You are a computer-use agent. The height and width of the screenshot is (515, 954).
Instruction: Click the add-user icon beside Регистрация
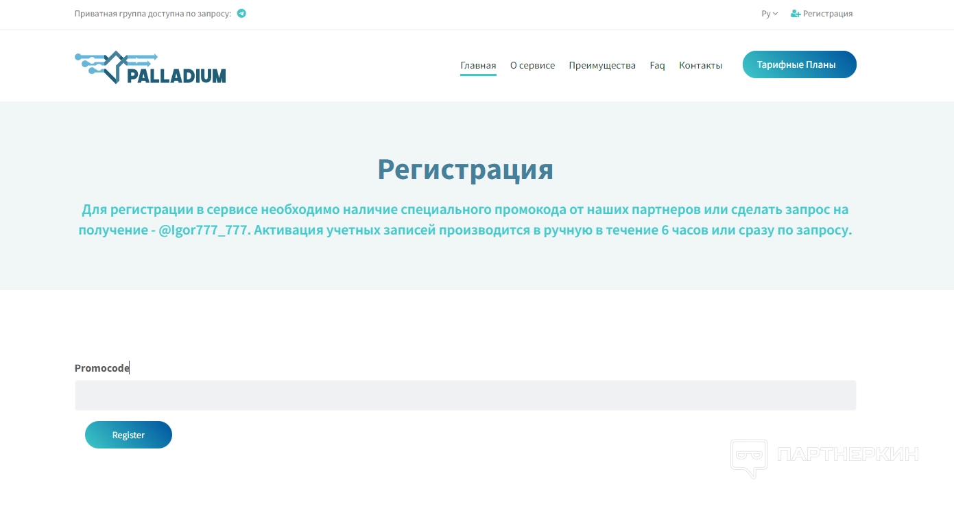click(x=796, y=14)
